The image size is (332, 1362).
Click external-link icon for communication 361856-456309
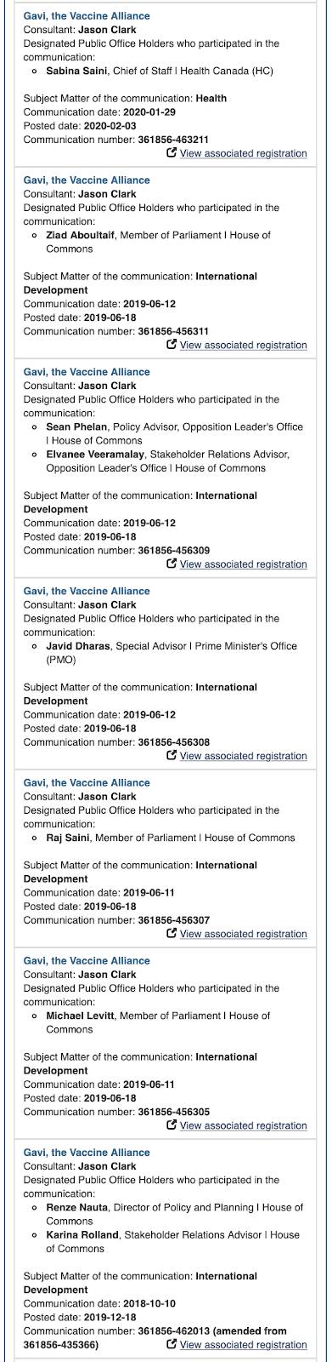tap(172, 564)
